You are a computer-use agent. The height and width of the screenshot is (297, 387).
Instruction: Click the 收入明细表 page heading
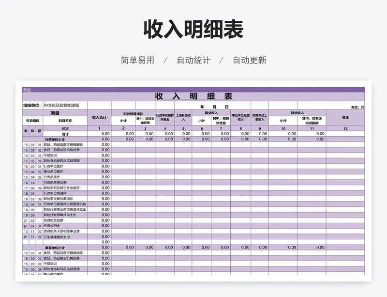[x=193, y=30]
